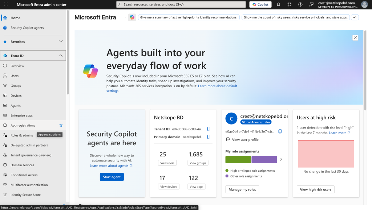Open the app launcher waffle icon
This screenshot has width=372, height=210.
tap(6, 4)
